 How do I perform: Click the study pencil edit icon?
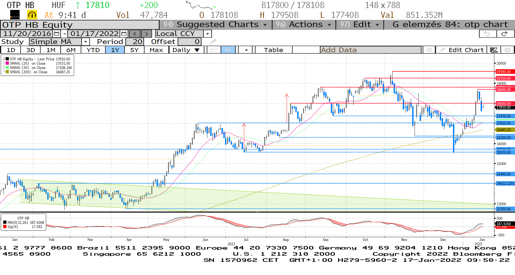pos(213,42)
